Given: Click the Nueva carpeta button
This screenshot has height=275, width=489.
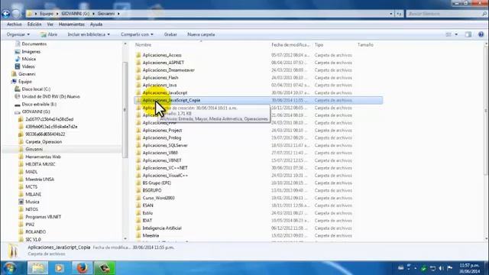Looking at the screenshot, I should pyautogui.click(x=201, y=34).
